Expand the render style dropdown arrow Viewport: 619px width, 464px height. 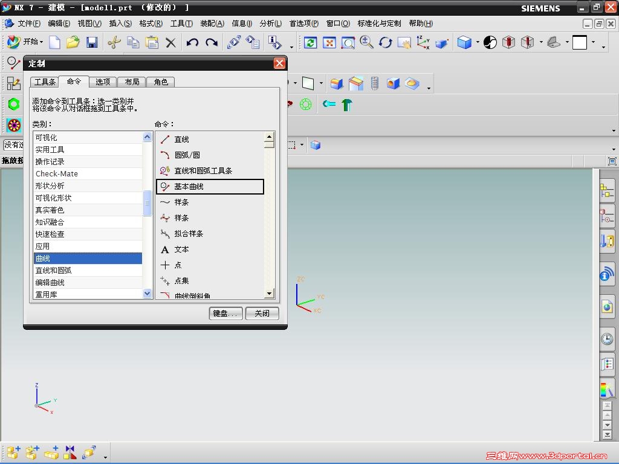(x=478, y=42)
